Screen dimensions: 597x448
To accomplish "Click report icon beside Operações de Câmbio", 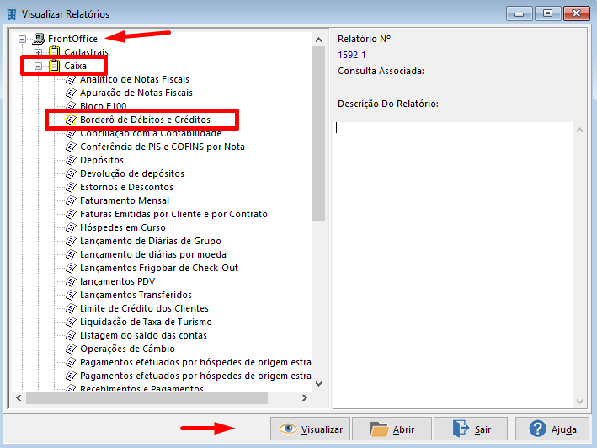I will (x=71, y=349).
